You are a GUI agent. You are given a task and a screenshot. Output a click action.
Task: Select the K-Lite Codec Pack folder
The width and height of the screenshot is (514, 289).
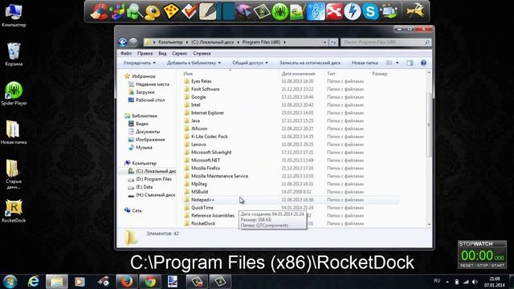tap(209, 136)
